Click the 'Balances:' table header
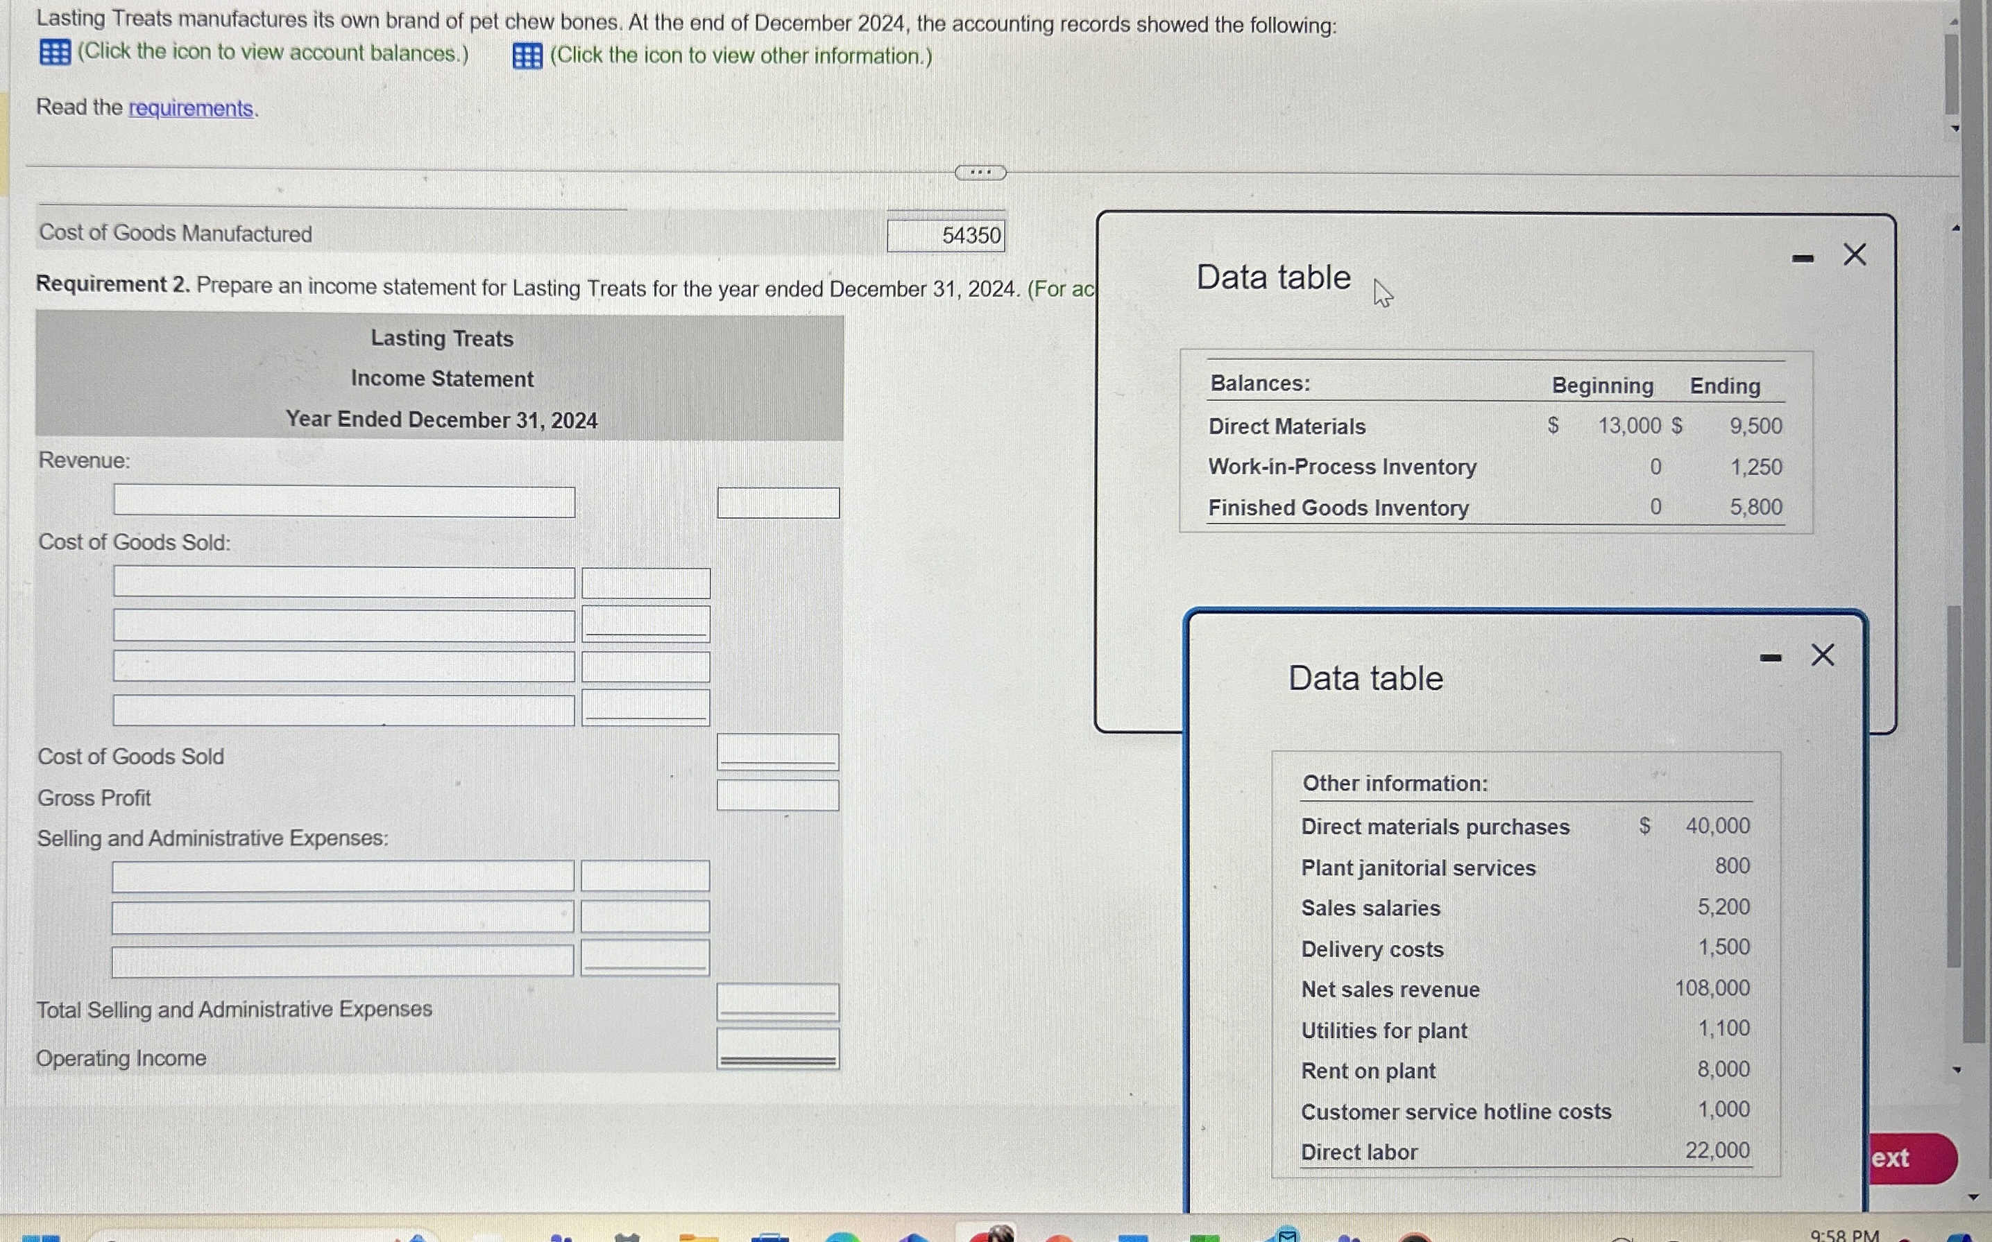 [x=1260, y=383]
